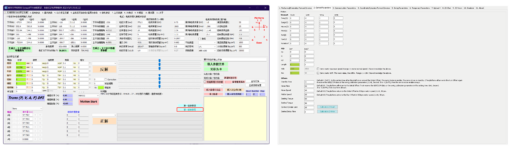Click the Middle Speed input field

[309, 94]
